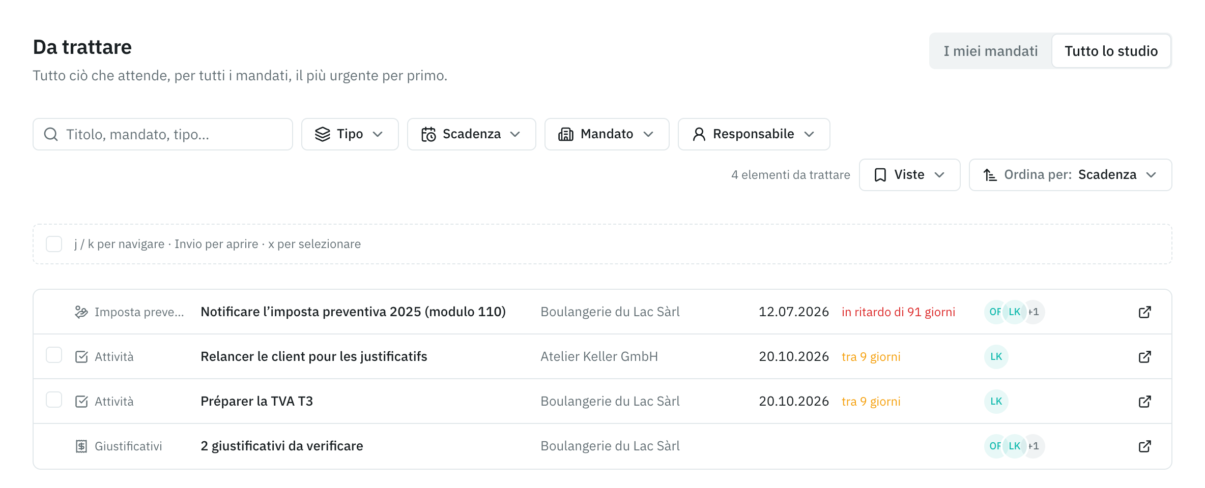
Task: Click LK avatar in the imposta preventiva row
Action: coord(1015,312)
